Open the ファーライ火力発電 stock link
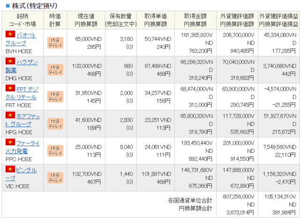Image resolution: width=300 pixels, height=218 pixels. pyautogui.click(x=26, y=146)
